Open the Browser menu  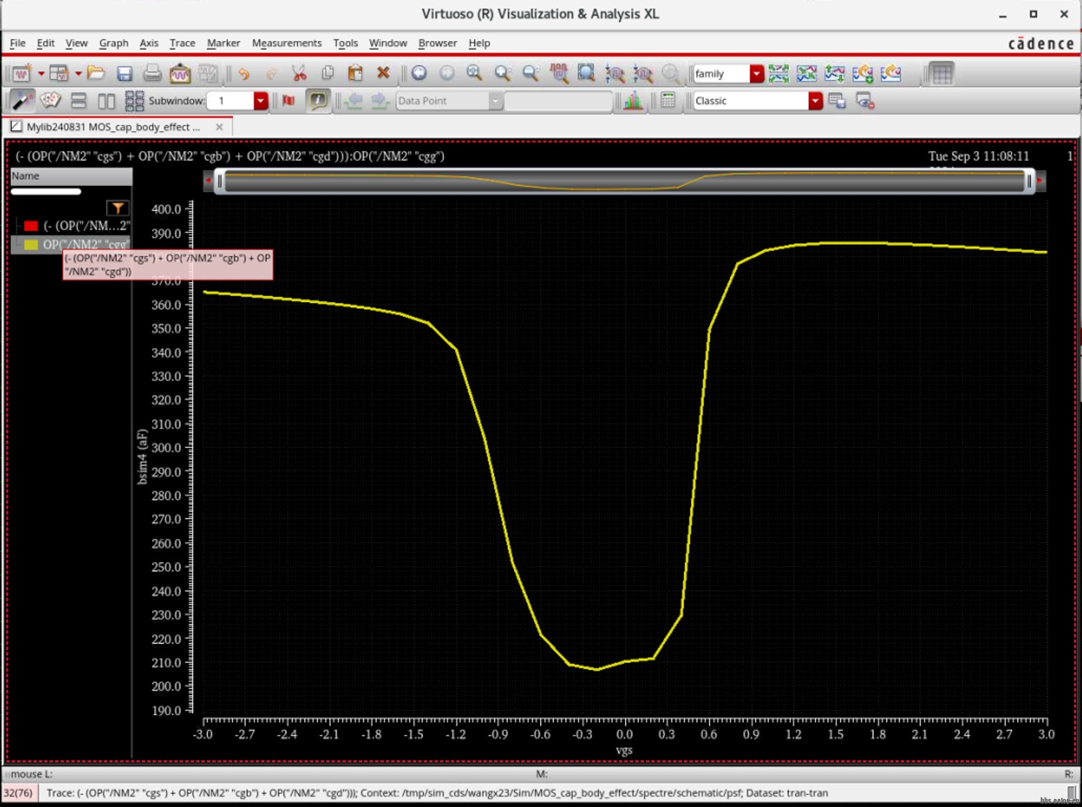(x=437, y=43)
